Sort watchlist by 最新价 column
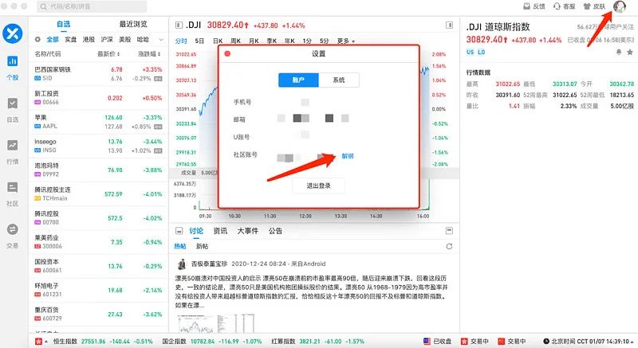Image resolution: width=638 pixels, height=348 pixels. click(108, 53)
